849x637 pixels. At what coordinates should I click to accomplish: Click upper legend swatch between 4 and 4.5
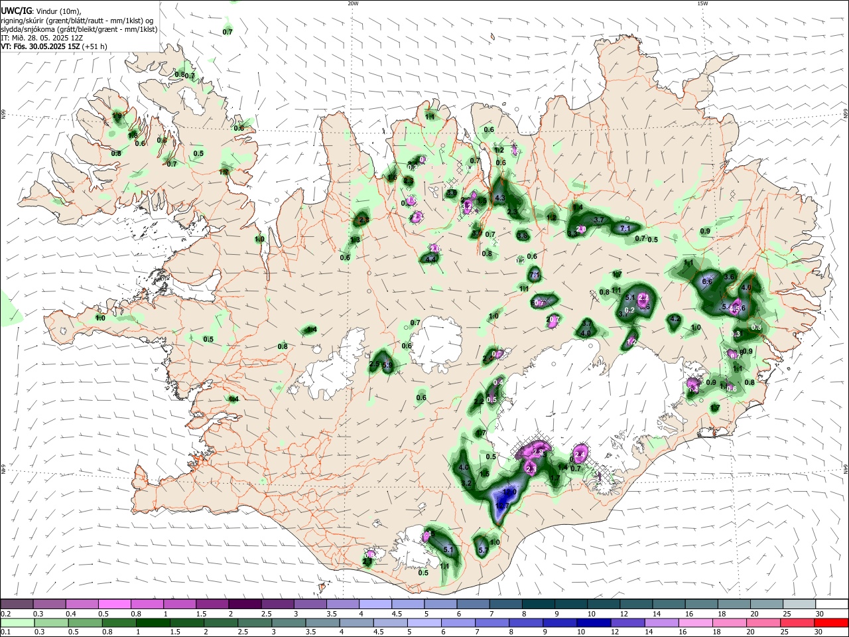(x=375, y=604)
